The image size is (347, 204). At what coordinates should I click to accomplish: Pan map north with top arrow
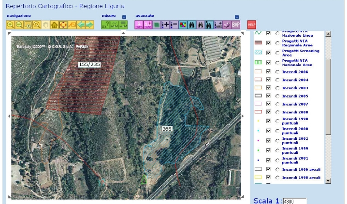tap(124, 33)
